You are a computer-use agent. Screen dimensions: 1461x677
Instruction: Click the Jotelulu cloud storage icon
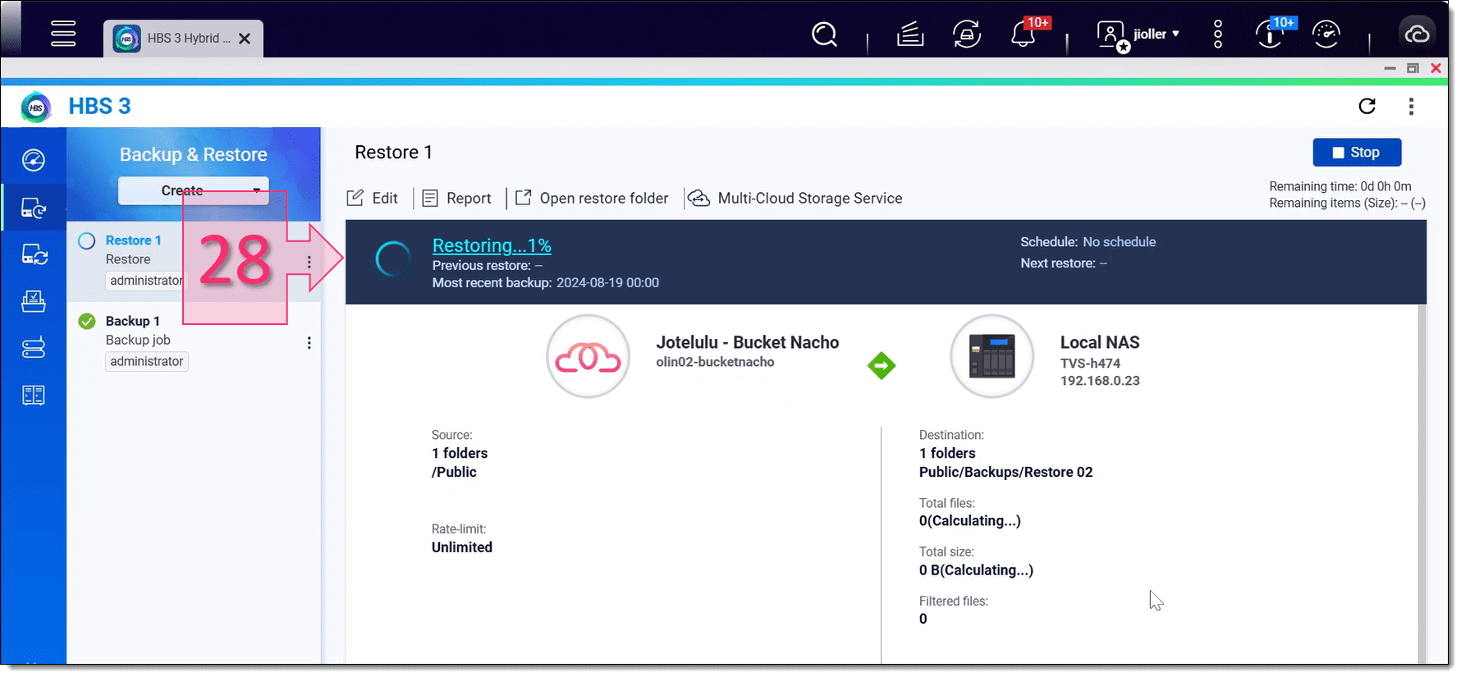pos(589,356)
